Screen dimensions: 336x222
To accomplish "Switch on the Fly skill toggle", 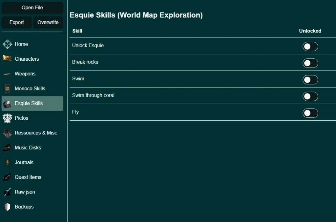I will 310,113.
